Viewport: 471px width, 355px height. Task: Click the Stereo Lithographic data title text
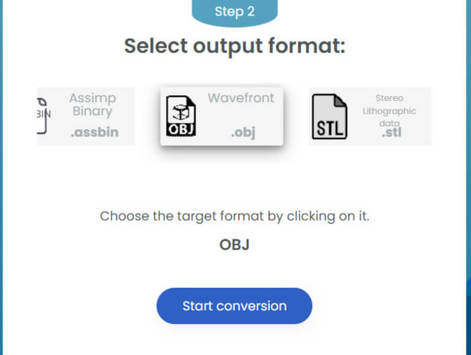point(390,110)
